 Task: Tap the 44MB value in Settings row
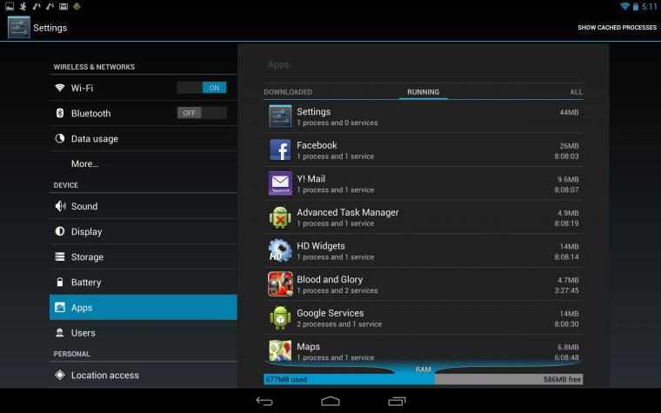pos(569,112)
